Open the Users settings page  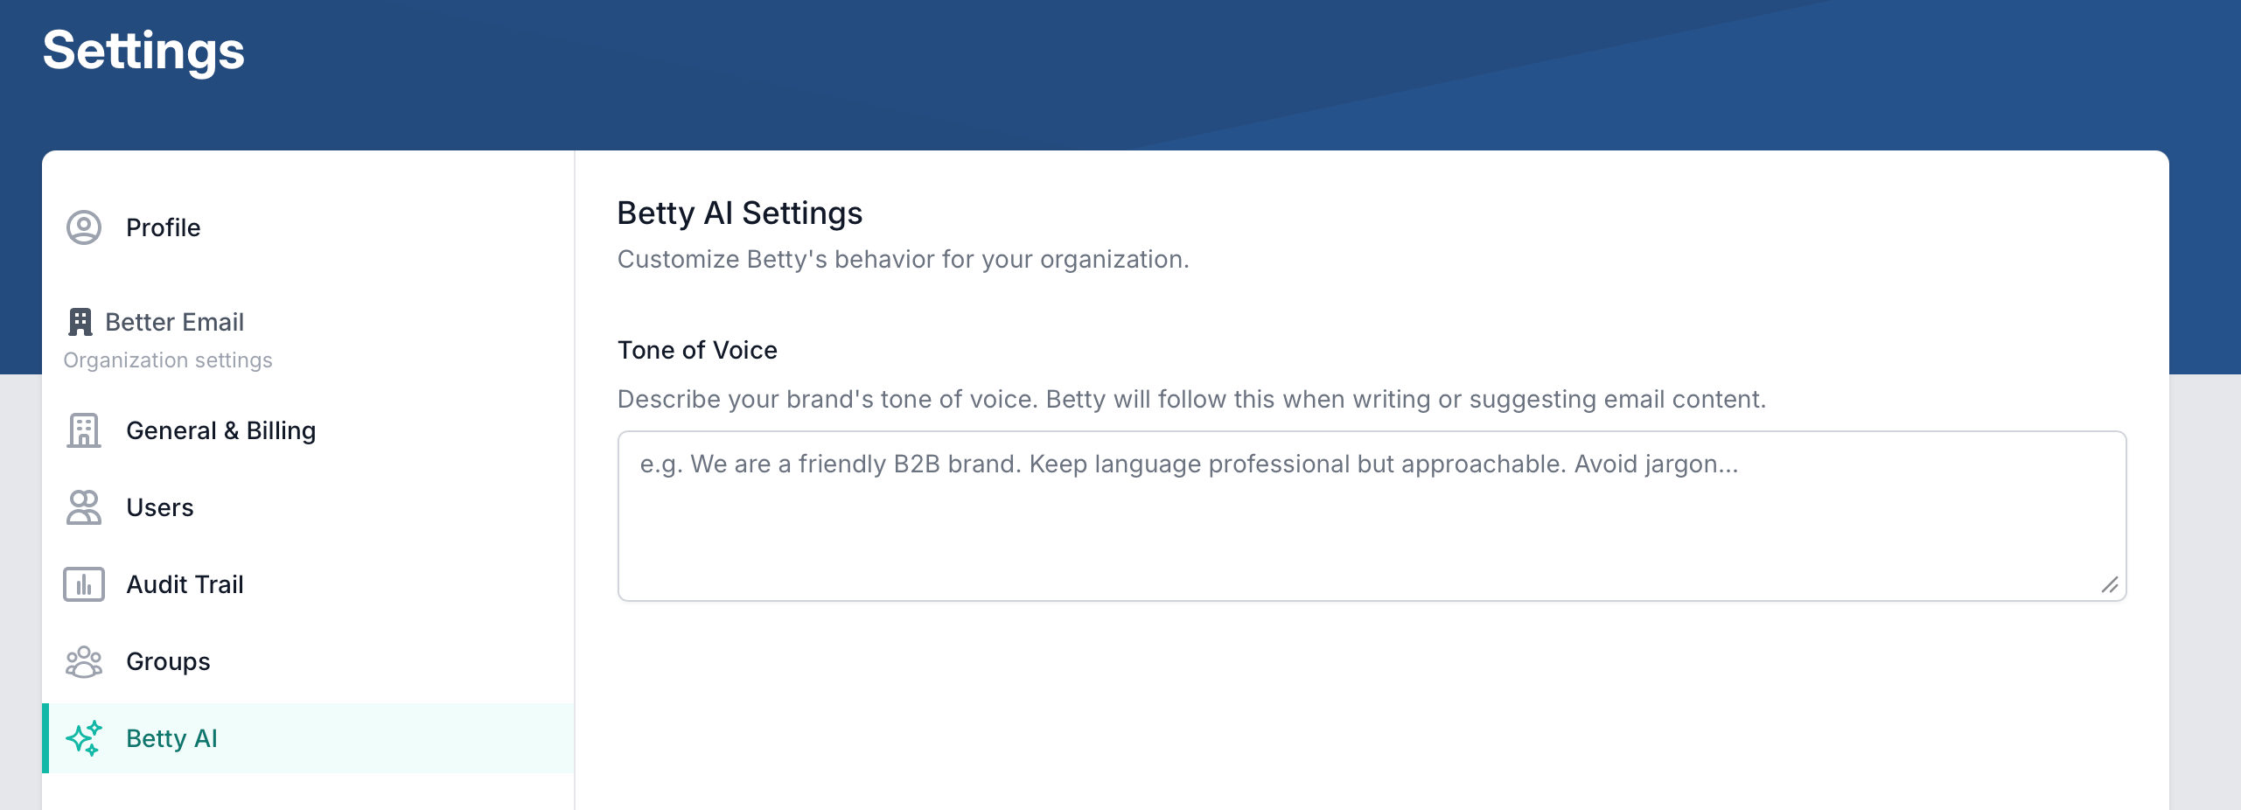160,507
